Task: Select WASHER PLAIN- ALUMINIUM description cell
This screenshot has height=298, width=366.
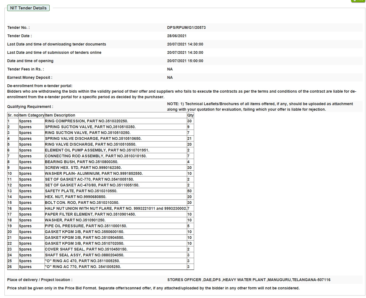Action: tap(116, 173)
